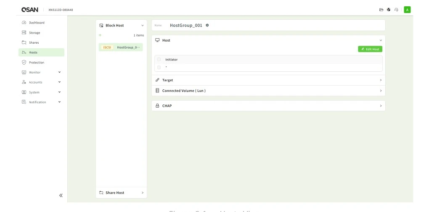The width and height of the screenshot is (429, 212).
Task: Open Storage in sidebar
Action: [41, 32]
